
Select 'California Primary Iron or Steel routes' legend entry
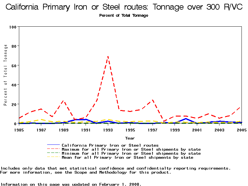coord(110,145)
